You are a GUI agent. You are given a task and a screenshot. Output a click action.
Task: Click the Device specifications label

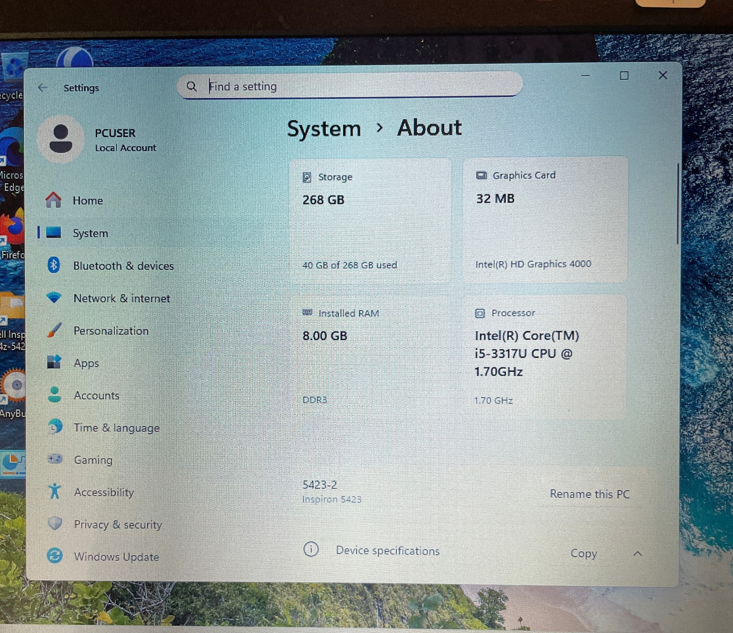click(388, 550)
